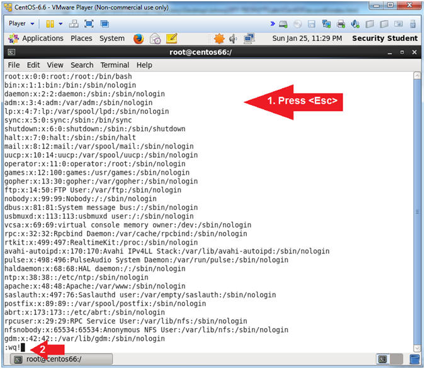Click the terminal scrollbar down arrow
This screenshot has height=369, width=425.
[x=417, y=348]
